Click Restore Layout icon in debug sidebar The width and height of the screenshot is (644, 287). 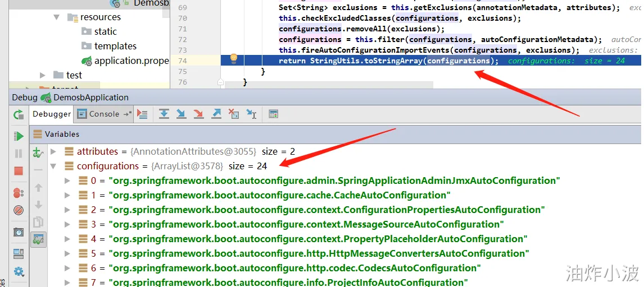coord(19,254)
